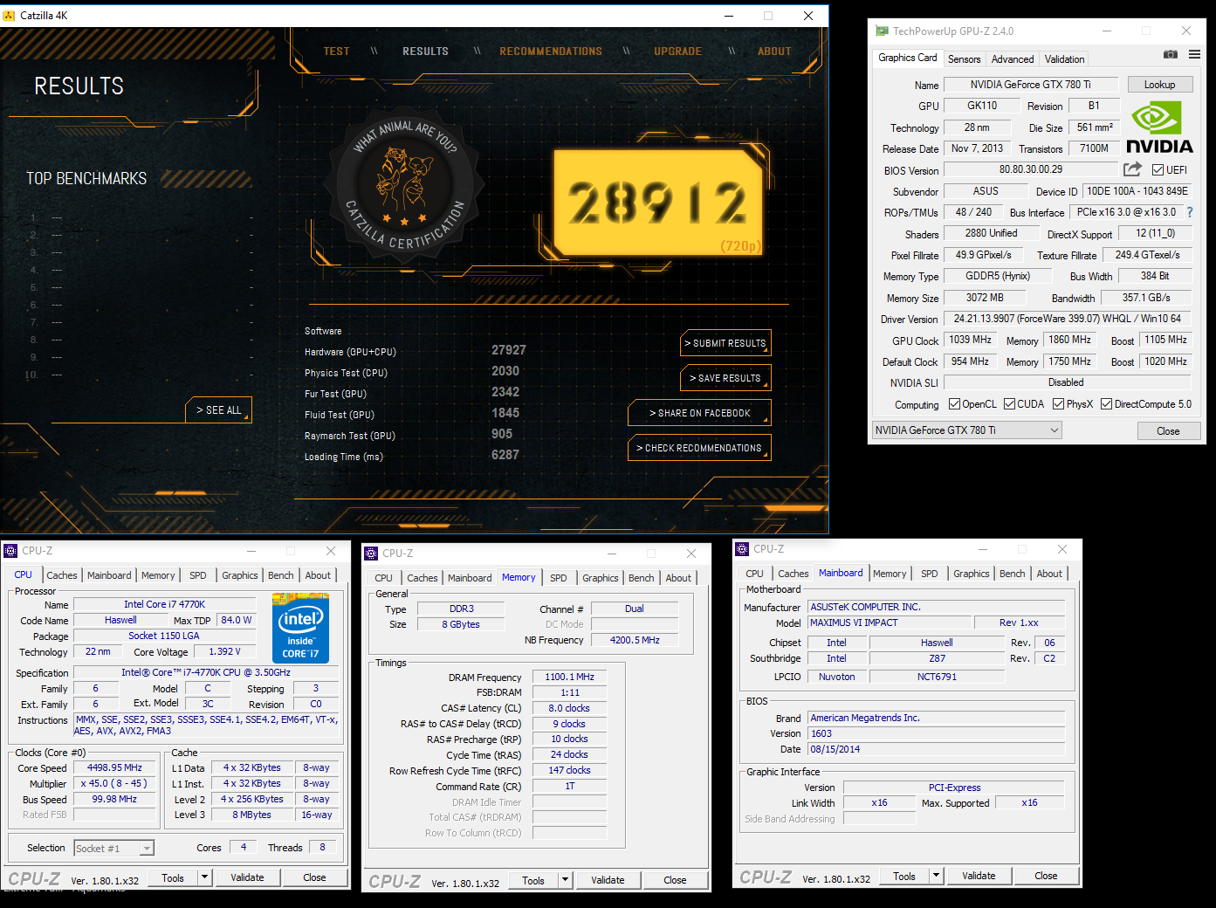Click the NVIDIA logo in GPU-Z
Screen dimensions: 1216x908
[1159, 127]
